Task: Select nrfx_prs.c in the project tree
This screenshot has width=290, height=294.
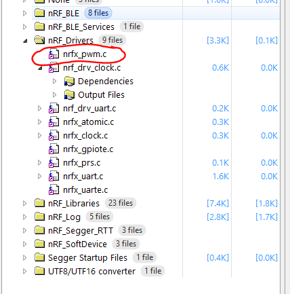Action: [x=82, y=163]
